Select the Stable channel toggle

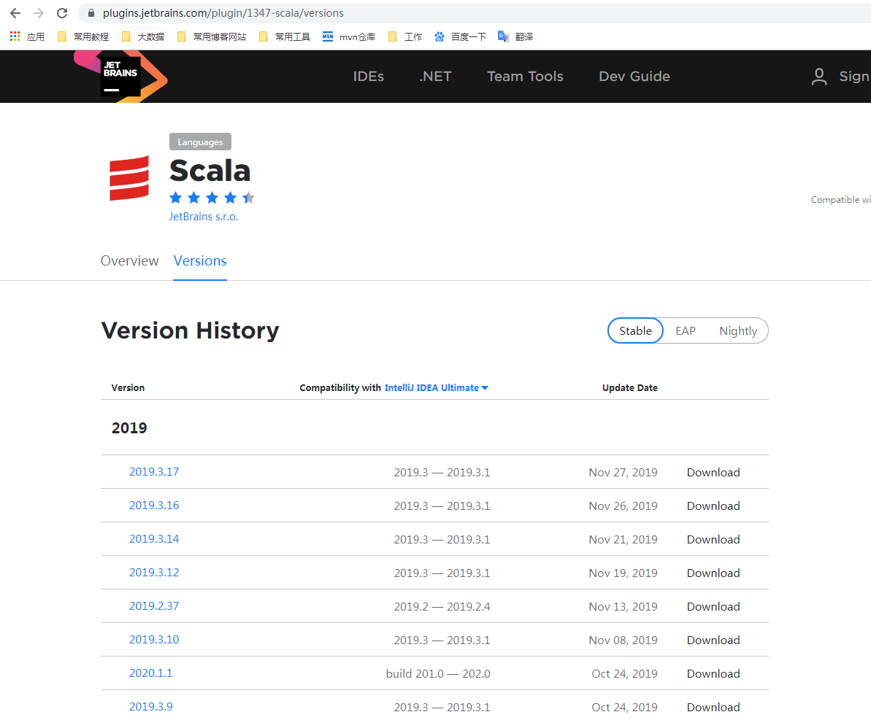[635, 331]
